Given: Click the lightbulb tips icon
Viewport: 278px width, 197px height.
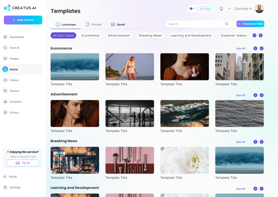Looking at the screenshot, I should point(221,9).
